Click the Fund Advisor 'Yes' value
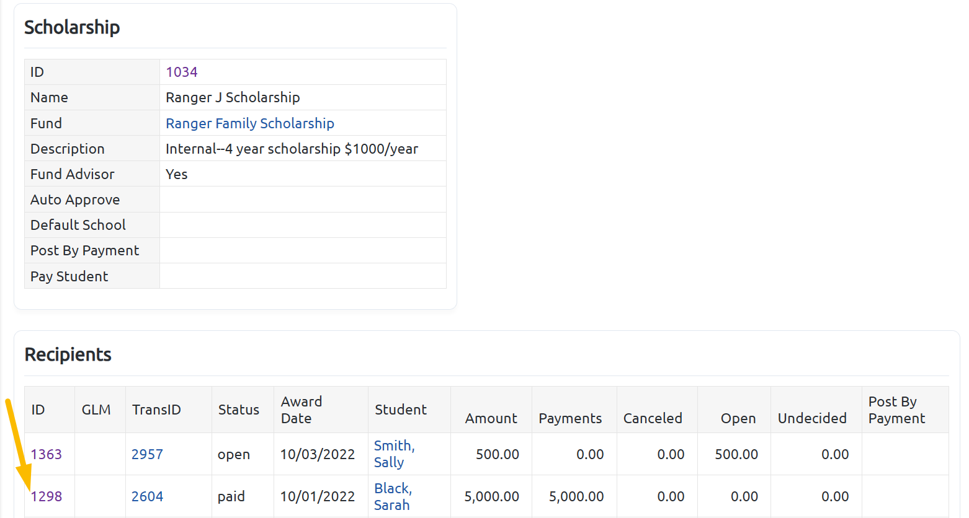 pyautogui.click(x=177, y=174)
